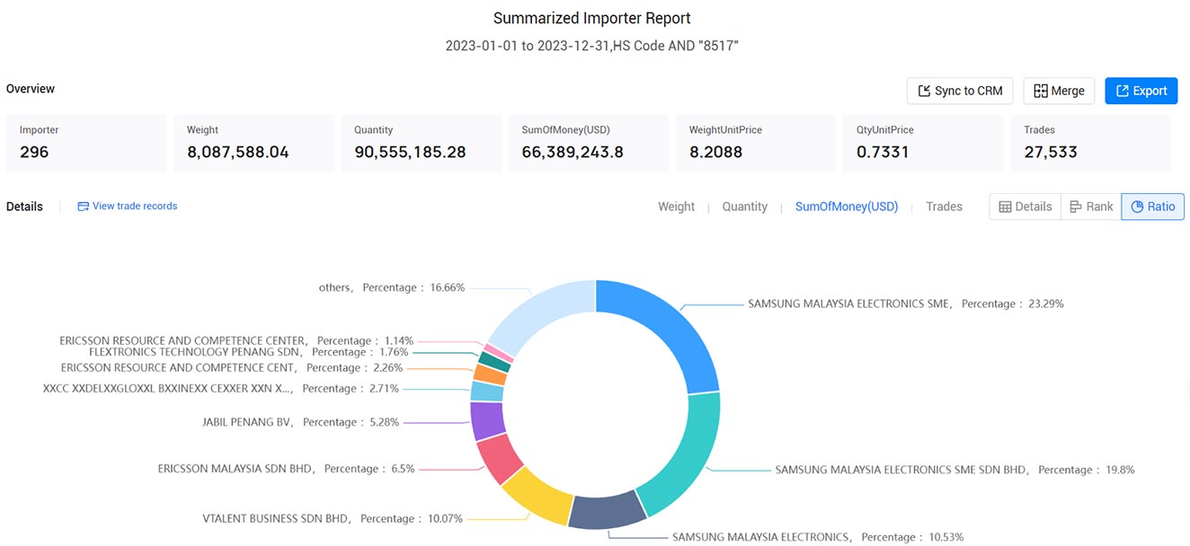Click label 'ERICSSON RESOURCE AND COMPETENCE CENT' 2.26%
Image resolution: width=1190 pixels, height=546 pixels.
tap(178, 367)
